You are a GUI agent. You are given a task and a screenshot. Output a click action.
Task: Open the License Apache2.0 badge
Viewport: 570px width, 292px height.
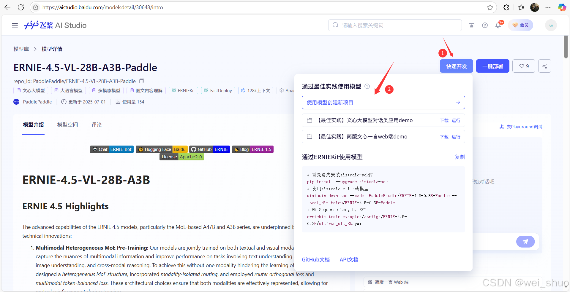pyautogui.click(x=182, y=157)
